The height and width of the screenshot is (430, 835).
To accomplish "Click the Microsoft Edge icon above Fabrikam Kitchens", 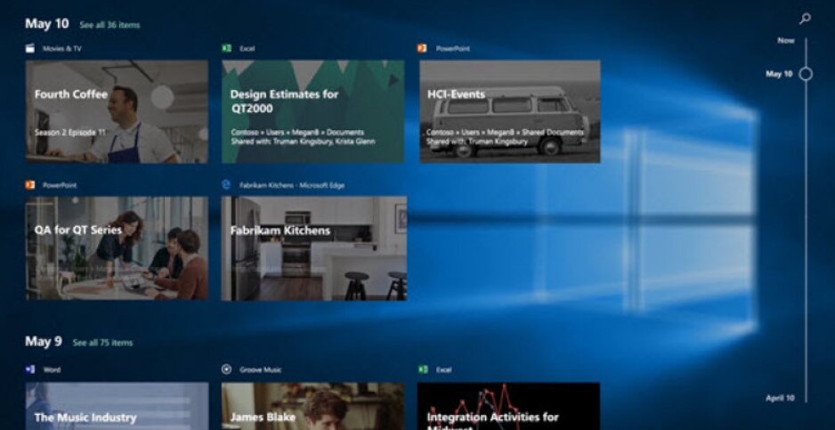I will (226, 185).
